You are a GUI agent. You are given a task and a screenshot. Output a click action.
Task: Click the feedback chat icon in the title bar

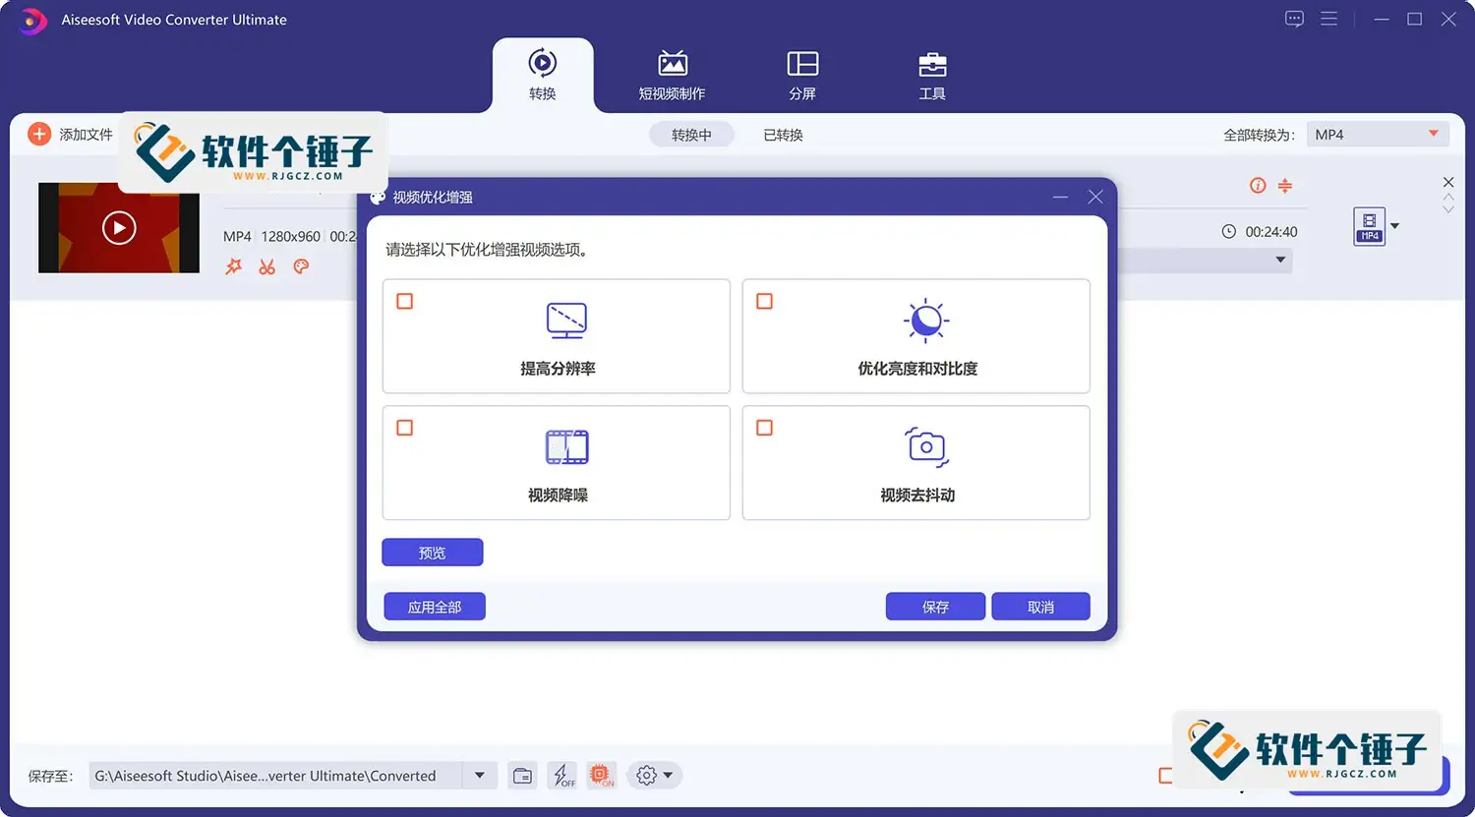(1294, 18)
